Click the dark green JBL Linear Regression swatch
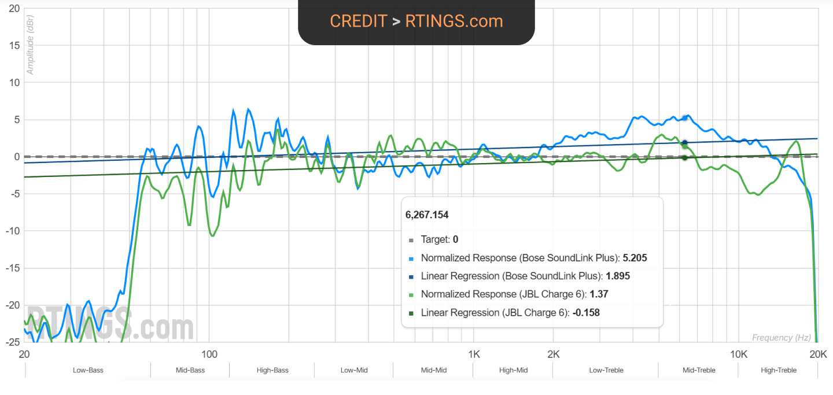Viewport: 833px width, 395px height. click(411, 313)
